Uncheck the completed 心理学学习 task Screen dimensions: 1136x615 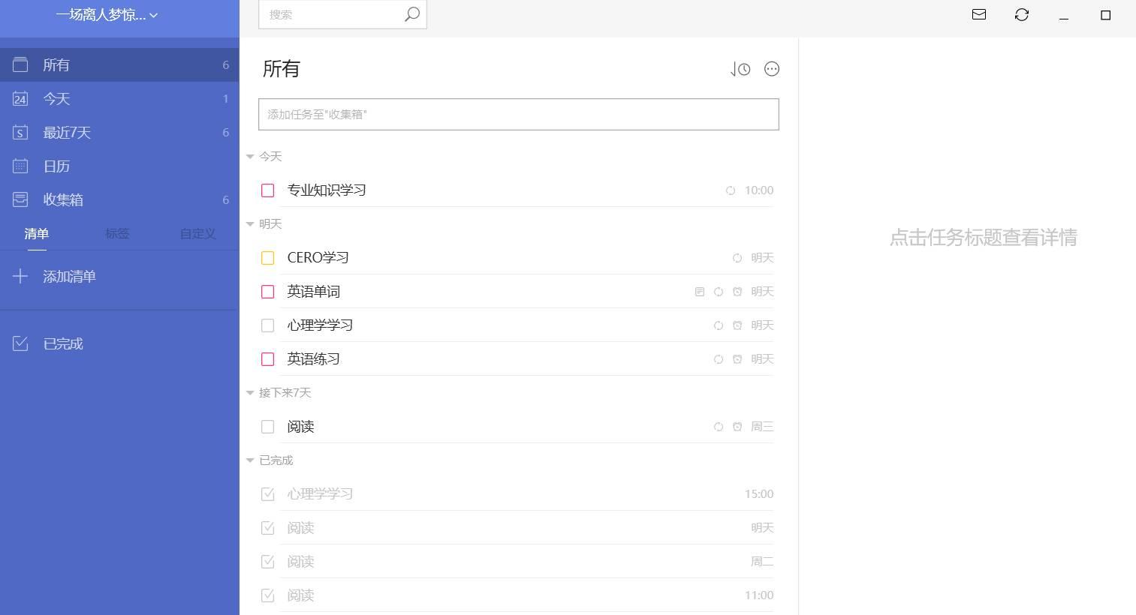(267, 494)
